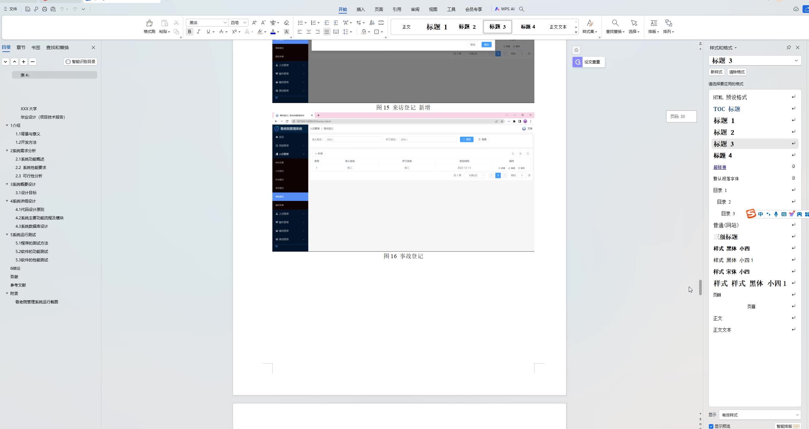This screenshot has width=809, height=429.
Task: Click the 清除格式 button
Action: coord(737,72)
